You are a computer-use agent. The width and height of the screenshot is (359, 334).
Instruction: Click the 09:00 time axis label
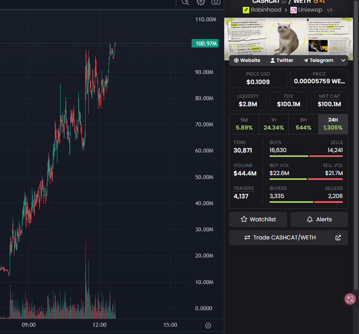click(29, 325)
